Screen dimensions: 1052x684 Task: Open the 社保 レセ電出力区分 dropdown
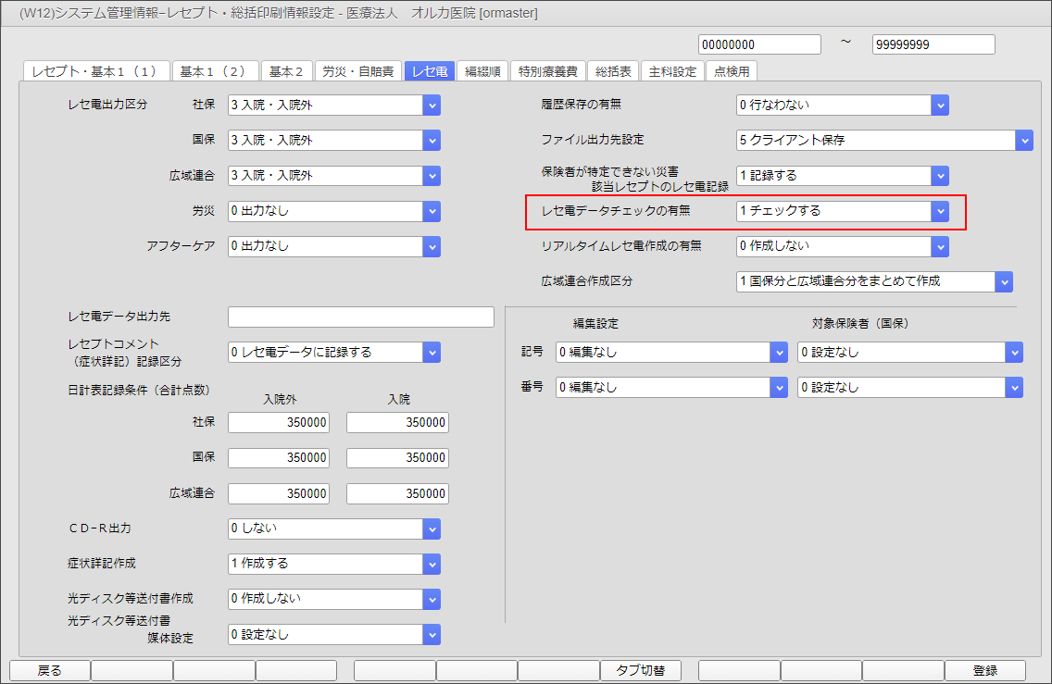(x=432, y=106)
